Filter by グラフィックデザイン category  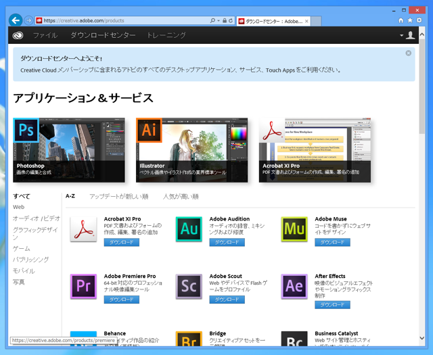pyautogui.click(x=35, y=233)
